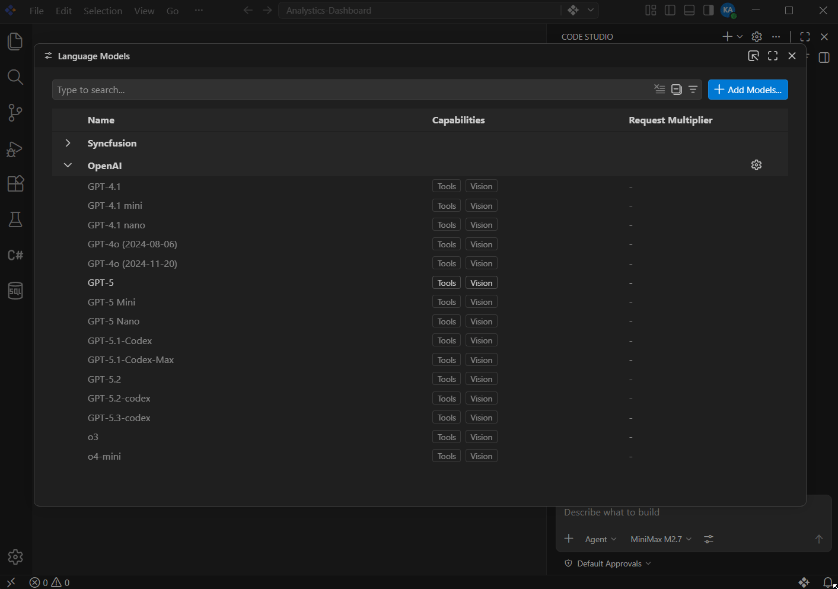Click the filter icon in search box
This screenshot has width=838, height=589.
click(693, 90)
